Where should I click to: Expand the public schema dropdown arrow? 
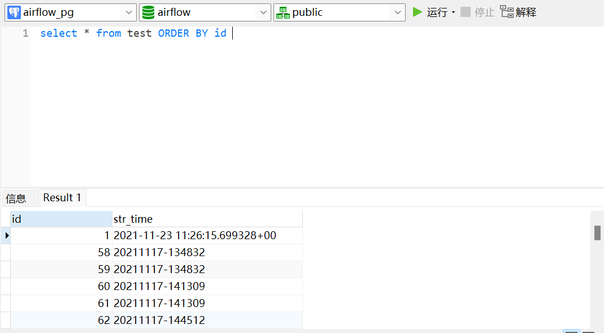click(x=398, y=12)
